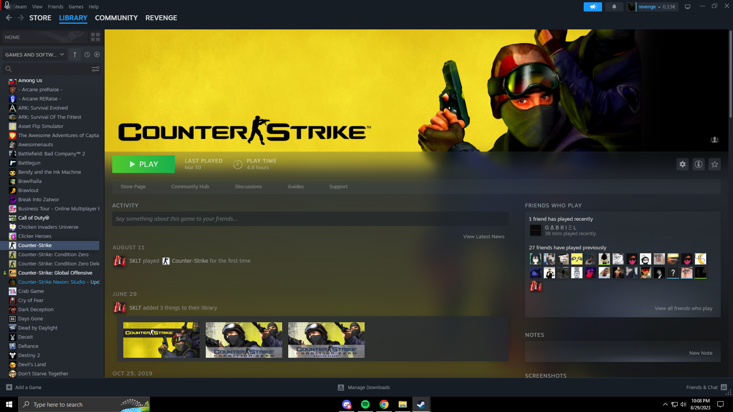Select Counter-Strike: Global Offensive in library
The image size is (733, 412).
pyautogui.click(x=55, y=273)
